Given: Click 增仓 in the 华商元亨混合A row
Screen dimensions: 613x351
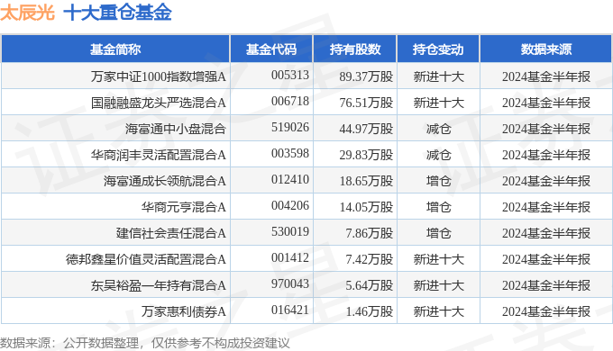Looking at the screenshot, I should click(x=439, y=207).
